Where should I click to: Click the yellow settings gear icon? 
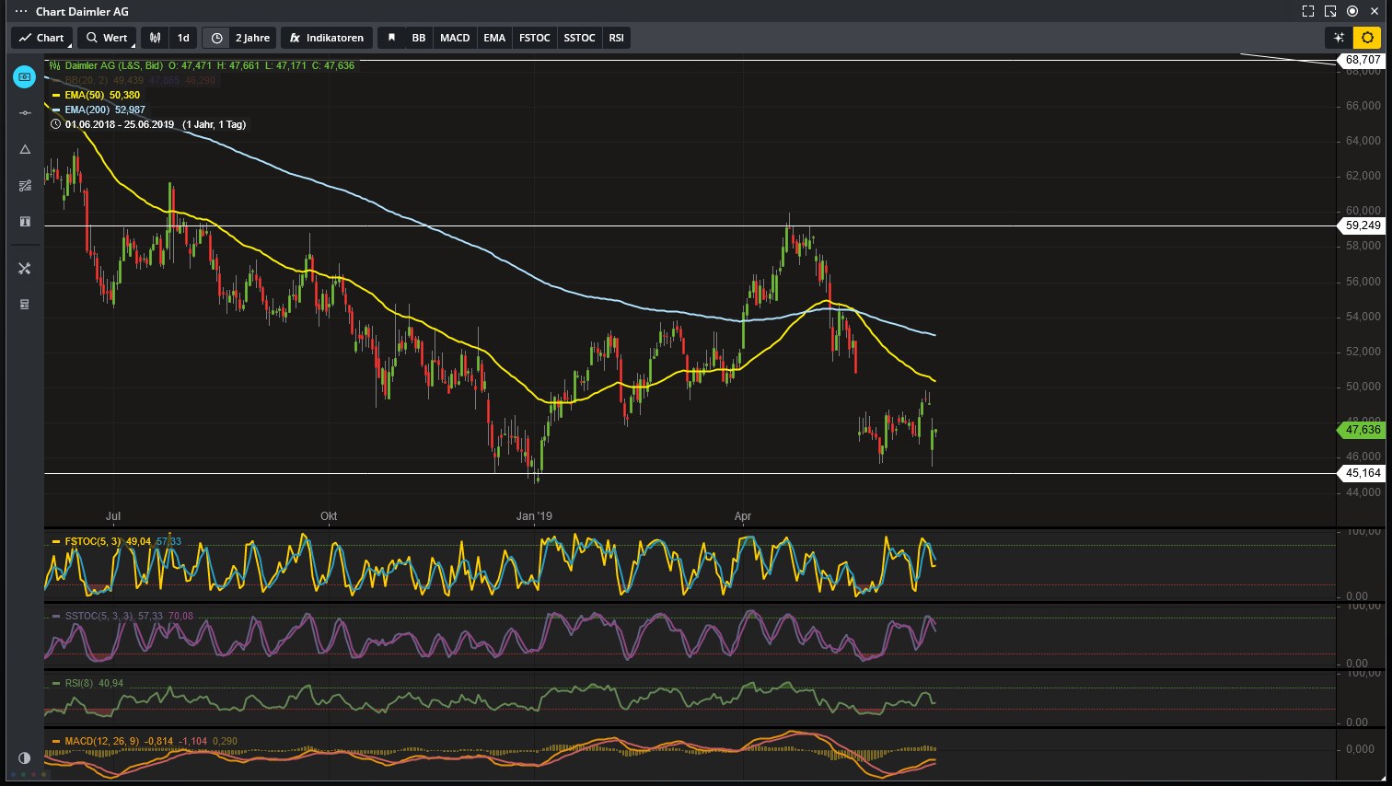pos(1367,38)
